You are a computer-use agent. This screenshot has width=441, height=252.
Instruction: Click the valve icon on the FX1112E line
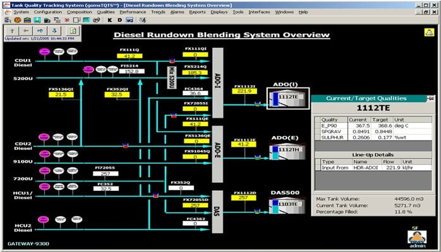point(257,157)
